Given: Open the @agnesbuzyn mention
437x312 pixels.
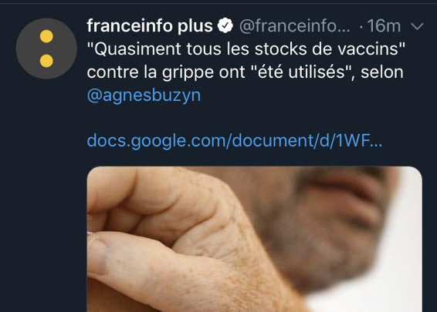Looking at the screenshot, I should pos(144,96).
